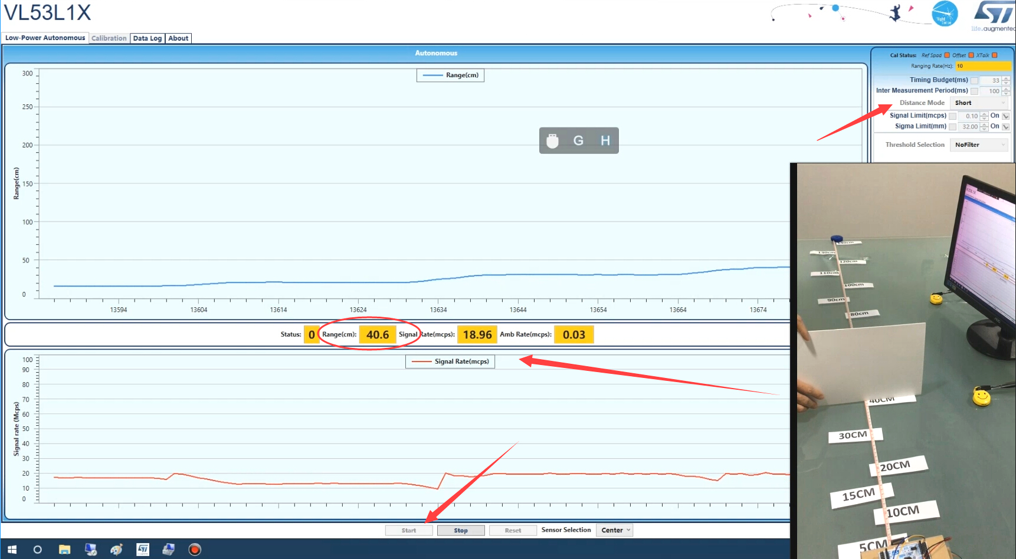Screen dimensions: 1016x559
Task: Click the VL53L1X title text
Action: click(x=47, y=12)
